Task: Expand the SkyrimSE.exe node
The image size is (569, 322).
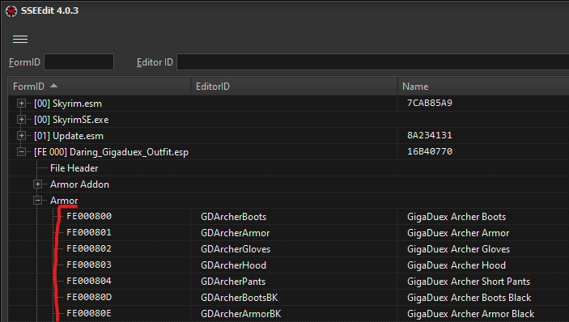Action: (21, 119)
